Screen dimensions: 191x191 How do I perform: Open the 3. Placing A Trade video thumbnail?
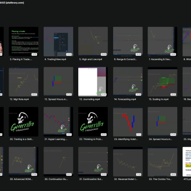23,42
